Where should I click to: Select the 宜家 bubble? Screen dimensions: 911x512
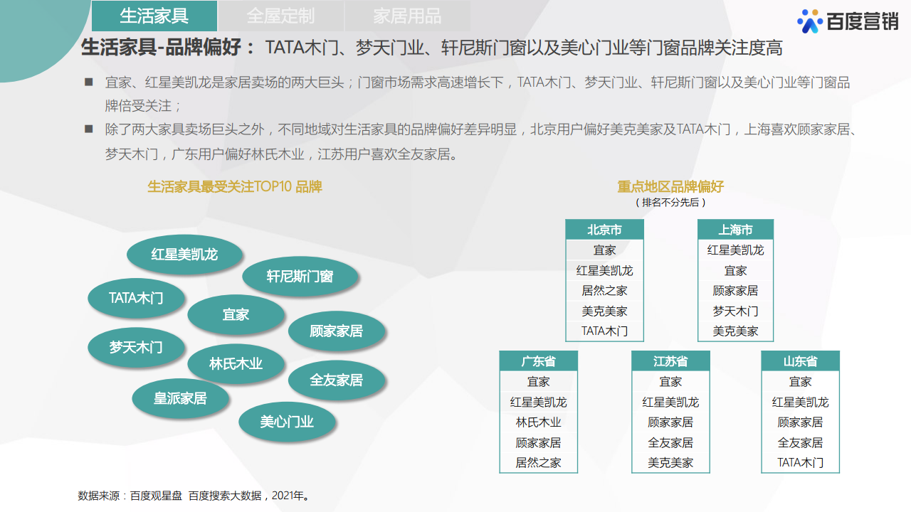coord(236,314)
